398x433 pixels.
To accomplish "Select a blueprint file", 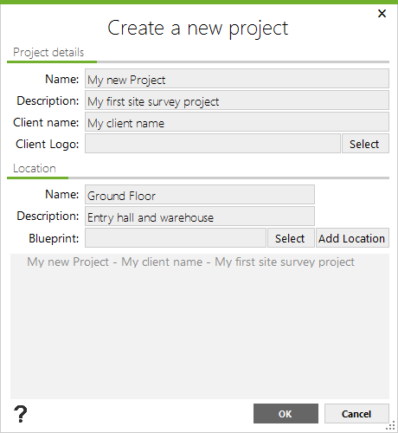I will [291, 238].
